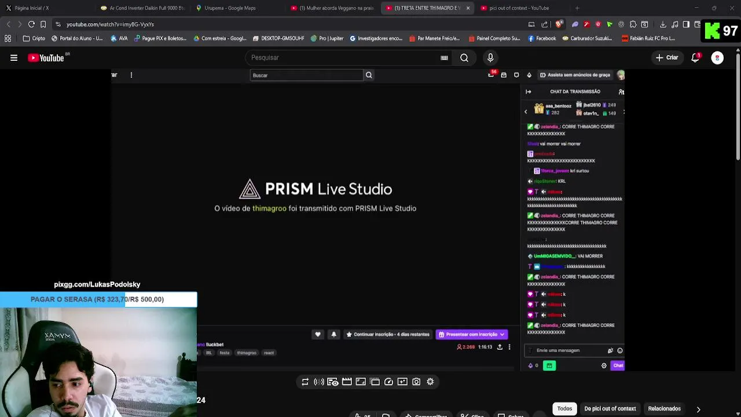Open chat emoji picker icon

[x=620, y=350]
